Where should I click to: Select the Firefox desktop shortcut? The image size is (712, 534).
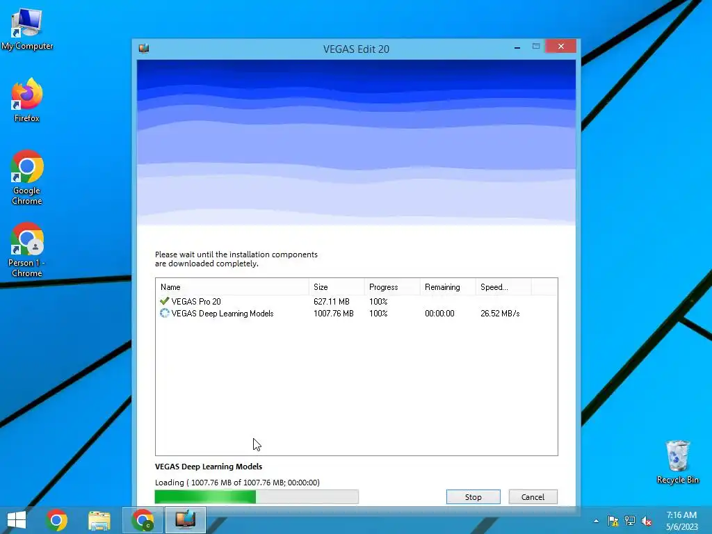(27, 100)
